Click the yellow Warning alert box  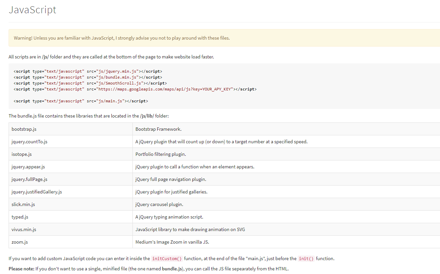click(x=224, y=38)
